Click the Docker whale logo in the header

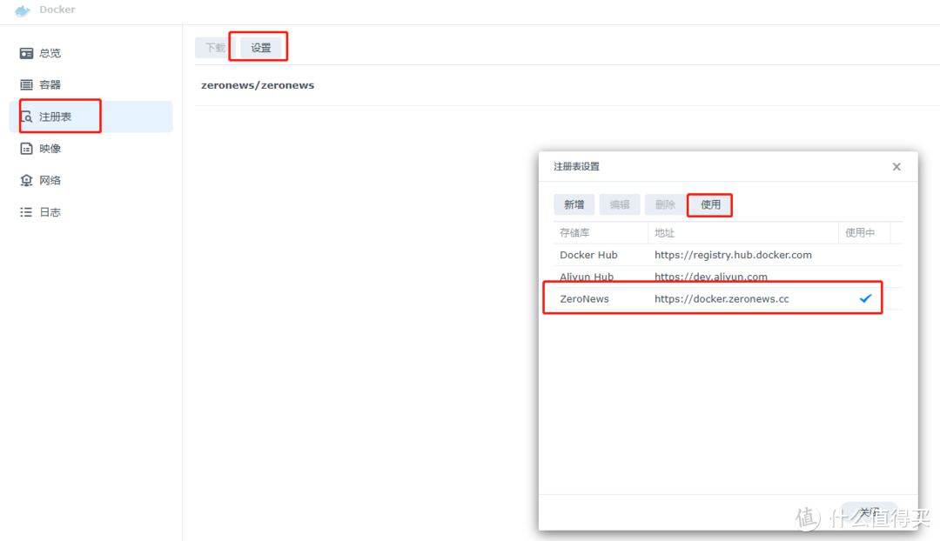click(x=22, y=10)
